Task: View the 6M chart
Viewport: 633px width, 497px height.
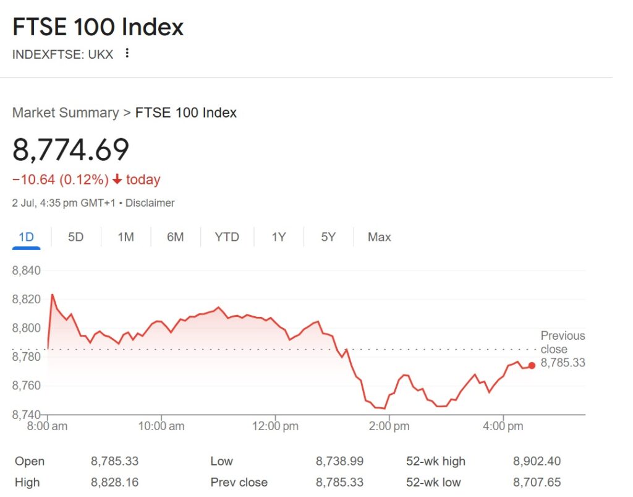Action: point(176,237)
